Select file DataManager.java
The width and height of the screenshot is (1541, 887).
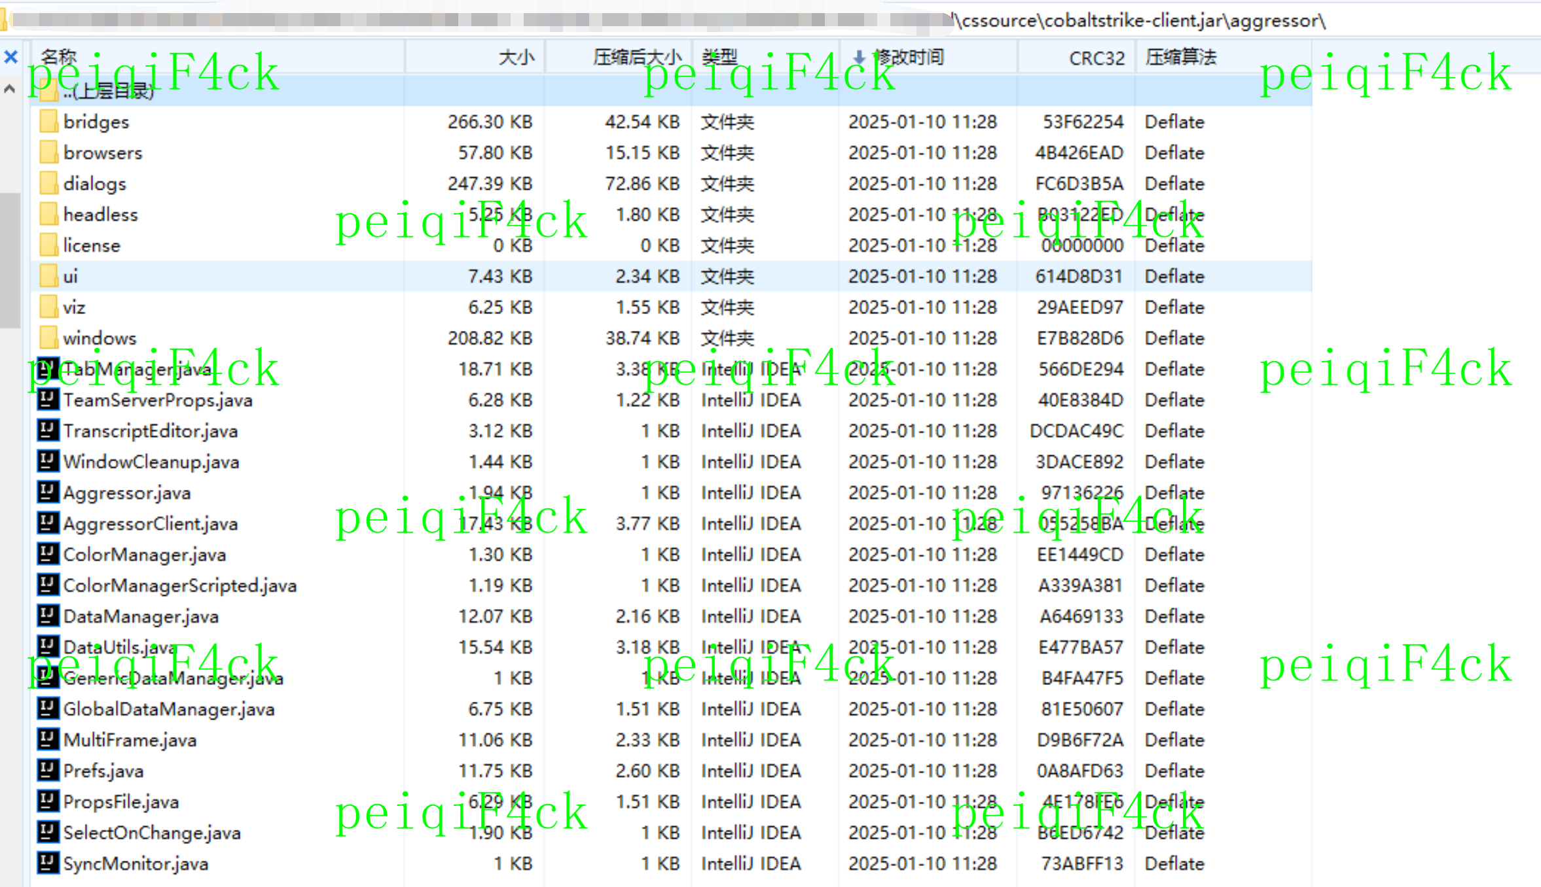click(141, 616)
